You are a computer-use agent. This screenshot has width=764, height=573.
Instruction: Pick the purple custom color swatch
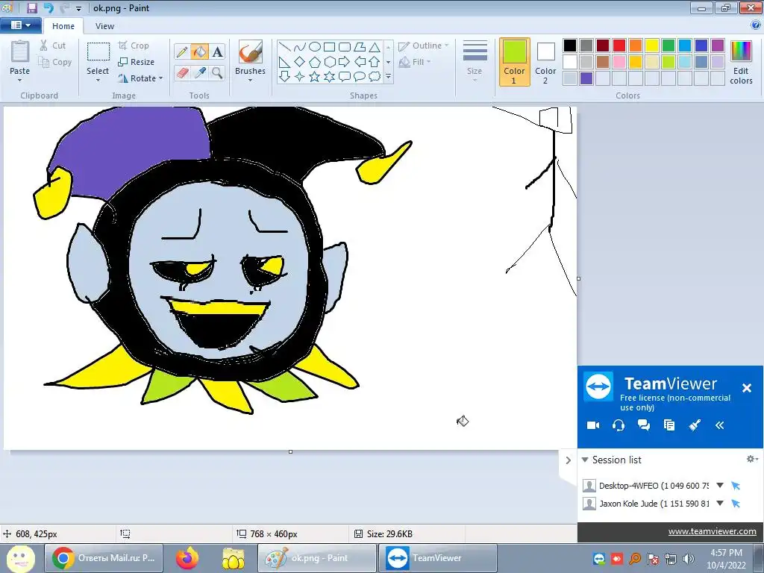(586, 78)
